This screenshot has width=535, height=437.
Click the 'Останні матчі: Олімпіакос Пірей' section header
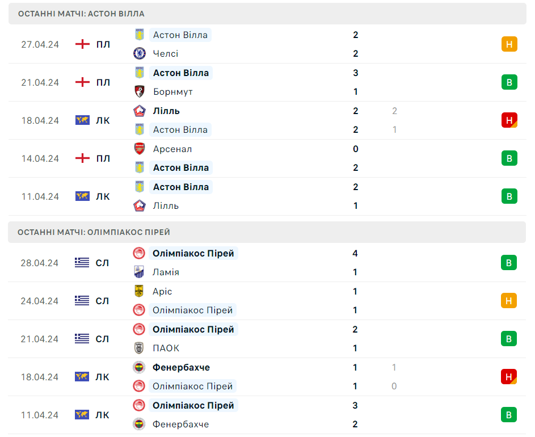(x=267, y=232)
